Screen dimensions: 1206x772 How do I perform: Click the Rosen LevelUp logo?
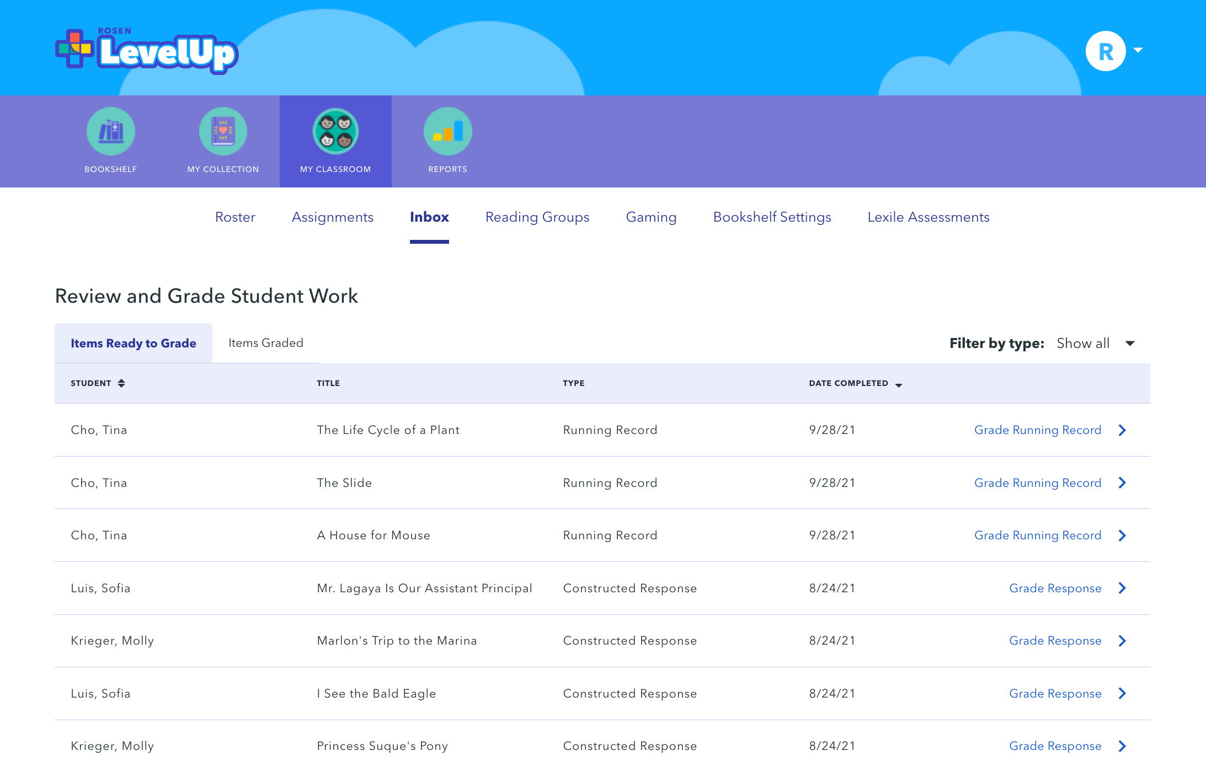pos(147,51)
